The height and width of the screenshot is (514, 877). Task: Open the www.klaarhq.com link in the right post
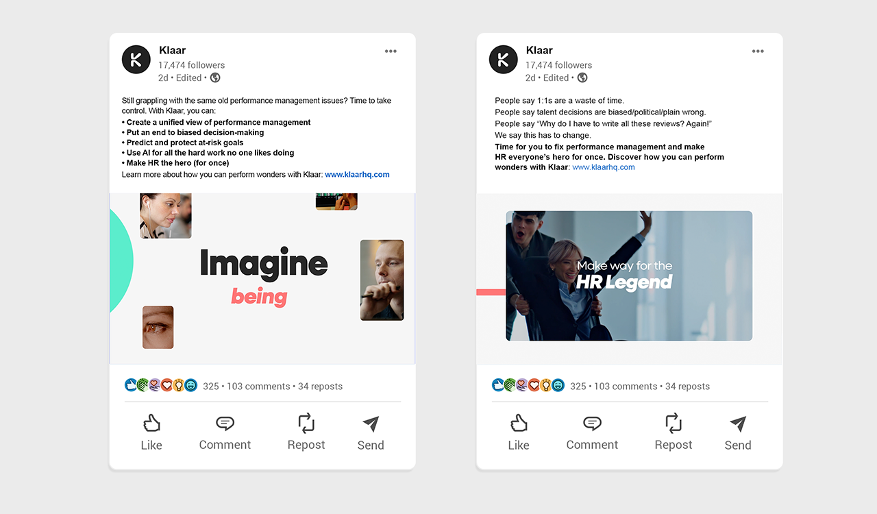[604, 167]
